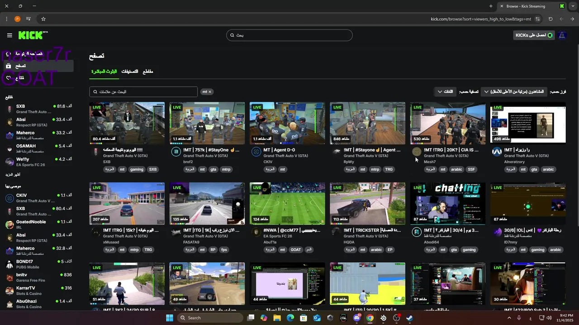The image size is (579, 325).
Task: Open OSAMAH channel in sidebar
Action: pyautogui.click(x=38, y=149)
